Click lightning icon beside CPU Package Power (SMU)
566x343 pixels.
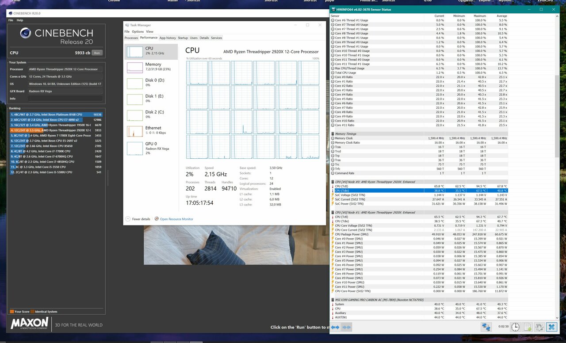[333, 234]
